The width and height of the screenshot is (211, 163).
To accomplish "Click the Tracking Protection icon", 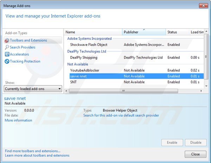I will click(7, 61).
